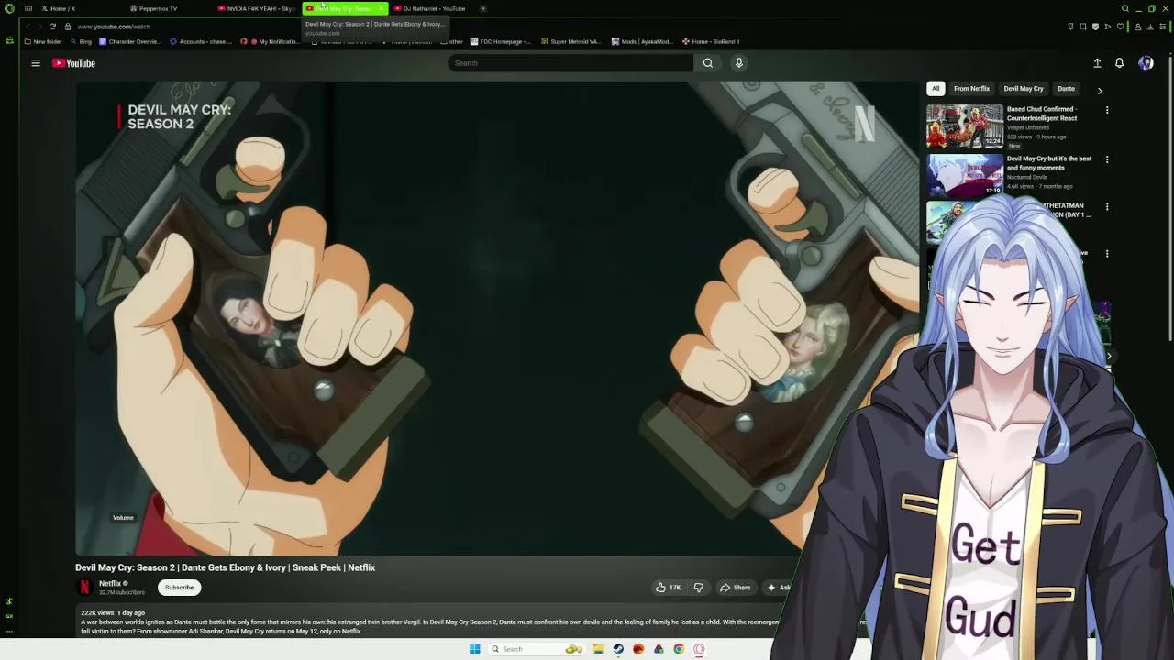Open options for Devil May Cry funny moments
The image size is (1174, 660).
click(x=1107, y=159)
